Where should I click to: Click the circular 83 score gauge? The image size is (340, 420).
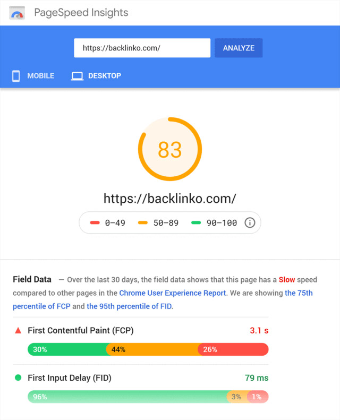[x=170, y=149]
